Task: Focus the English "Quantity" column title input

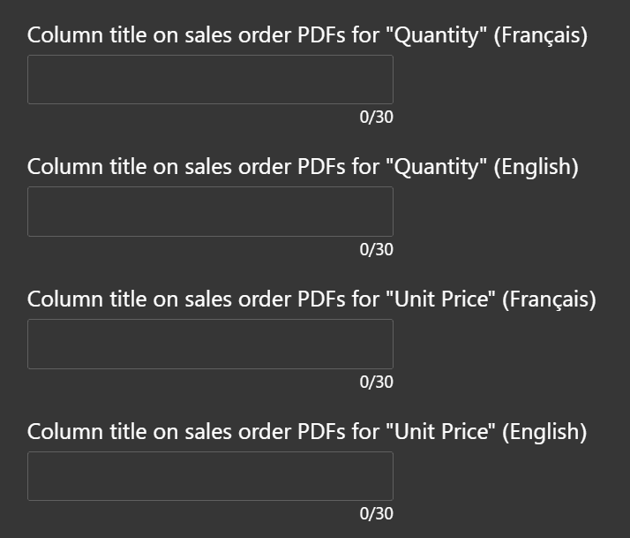Action: [x=210, y=212]
